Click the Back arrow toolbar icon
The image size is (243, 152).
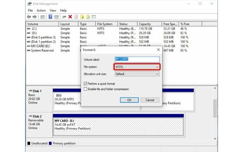point(29,17)
